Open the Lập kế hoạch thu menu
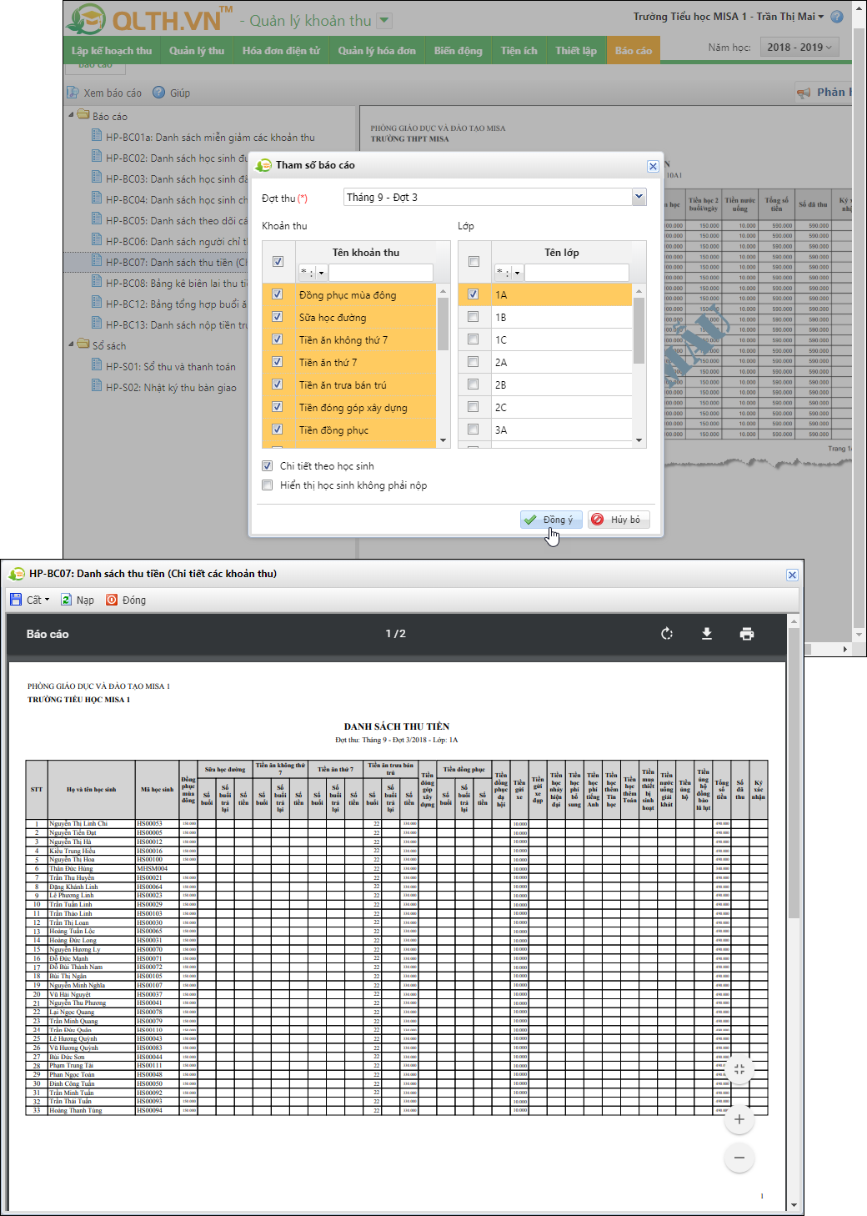This screenshot has width=867, height=1216. (112, 51)
